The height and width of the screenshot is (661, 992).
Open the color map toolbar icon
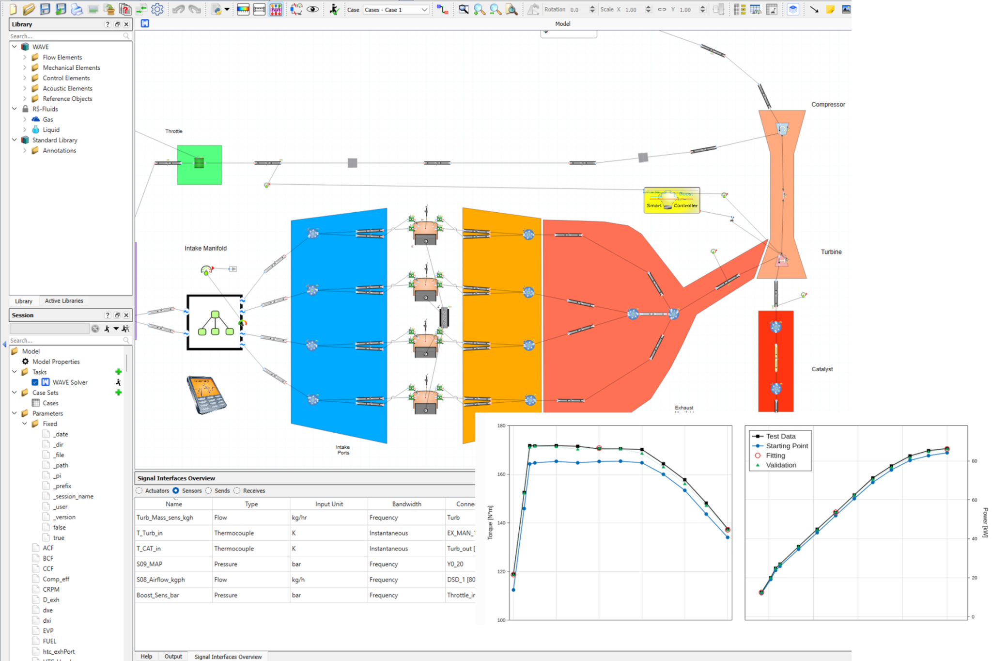point(243,9)
